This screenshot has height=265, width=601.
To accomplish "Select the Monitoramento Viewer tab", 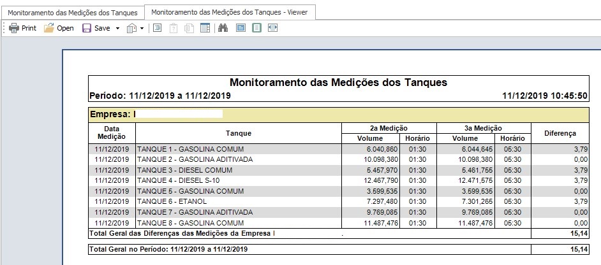I will coord(230,12).
